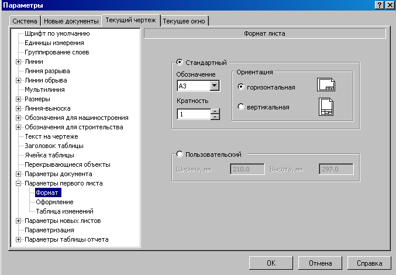This screenshot has width=396, height=275.
Task: Click the Высота, мм field
Action: (336, 169)
